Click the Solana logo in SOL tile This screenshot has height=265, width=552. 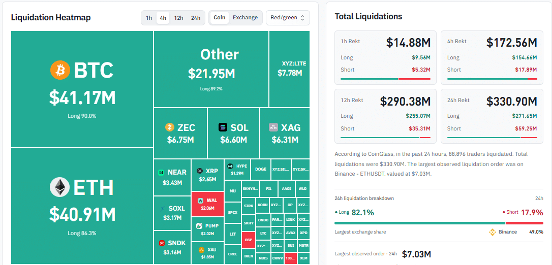coord(223,127)
